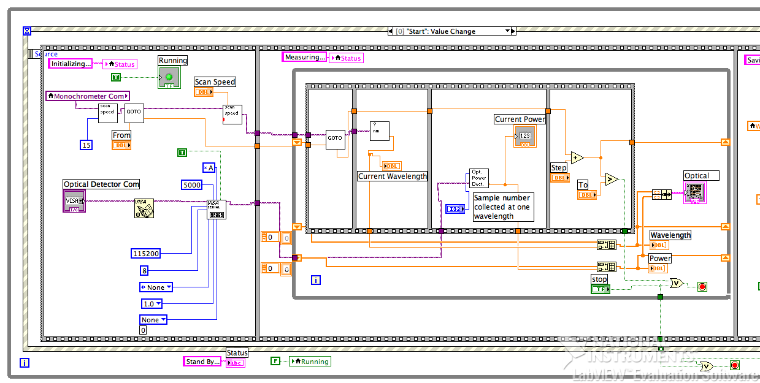Viewport: 760px width, 383px height.
Task: Click the VISA Serial configure node
Action: click(x=217, y=209)
